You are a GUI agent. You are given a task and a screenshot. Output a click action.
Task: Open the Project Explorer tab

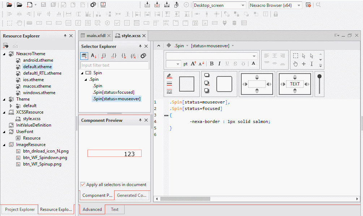(x=20, y=210)
